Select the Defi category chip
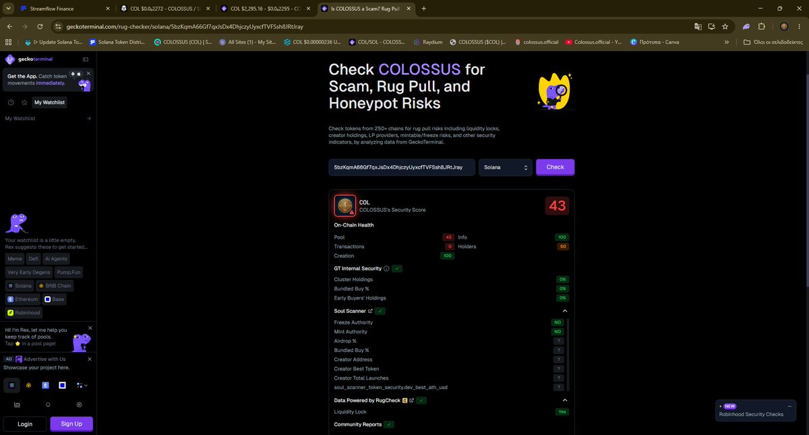 tap(33, 259)
